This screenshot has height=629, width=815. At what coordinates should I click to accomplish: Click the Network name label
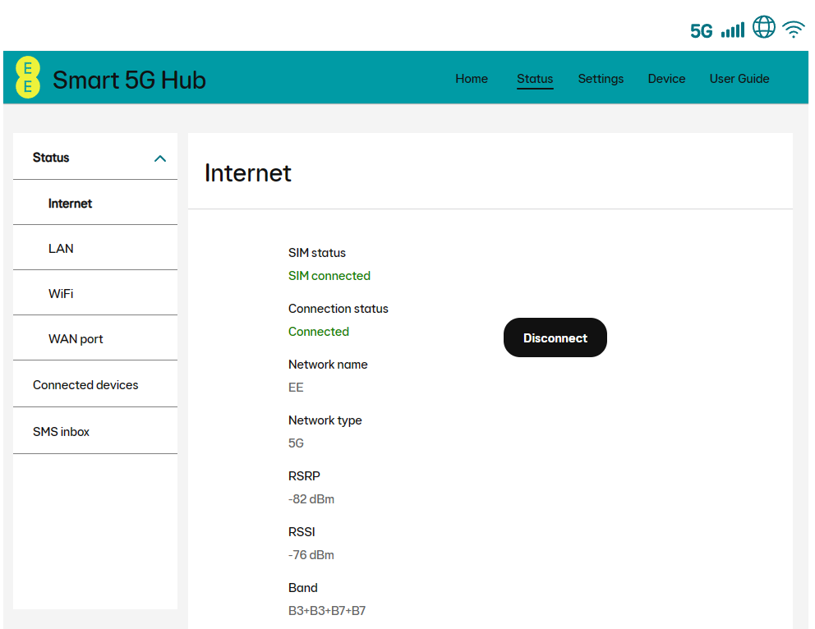tap(328, 365)
